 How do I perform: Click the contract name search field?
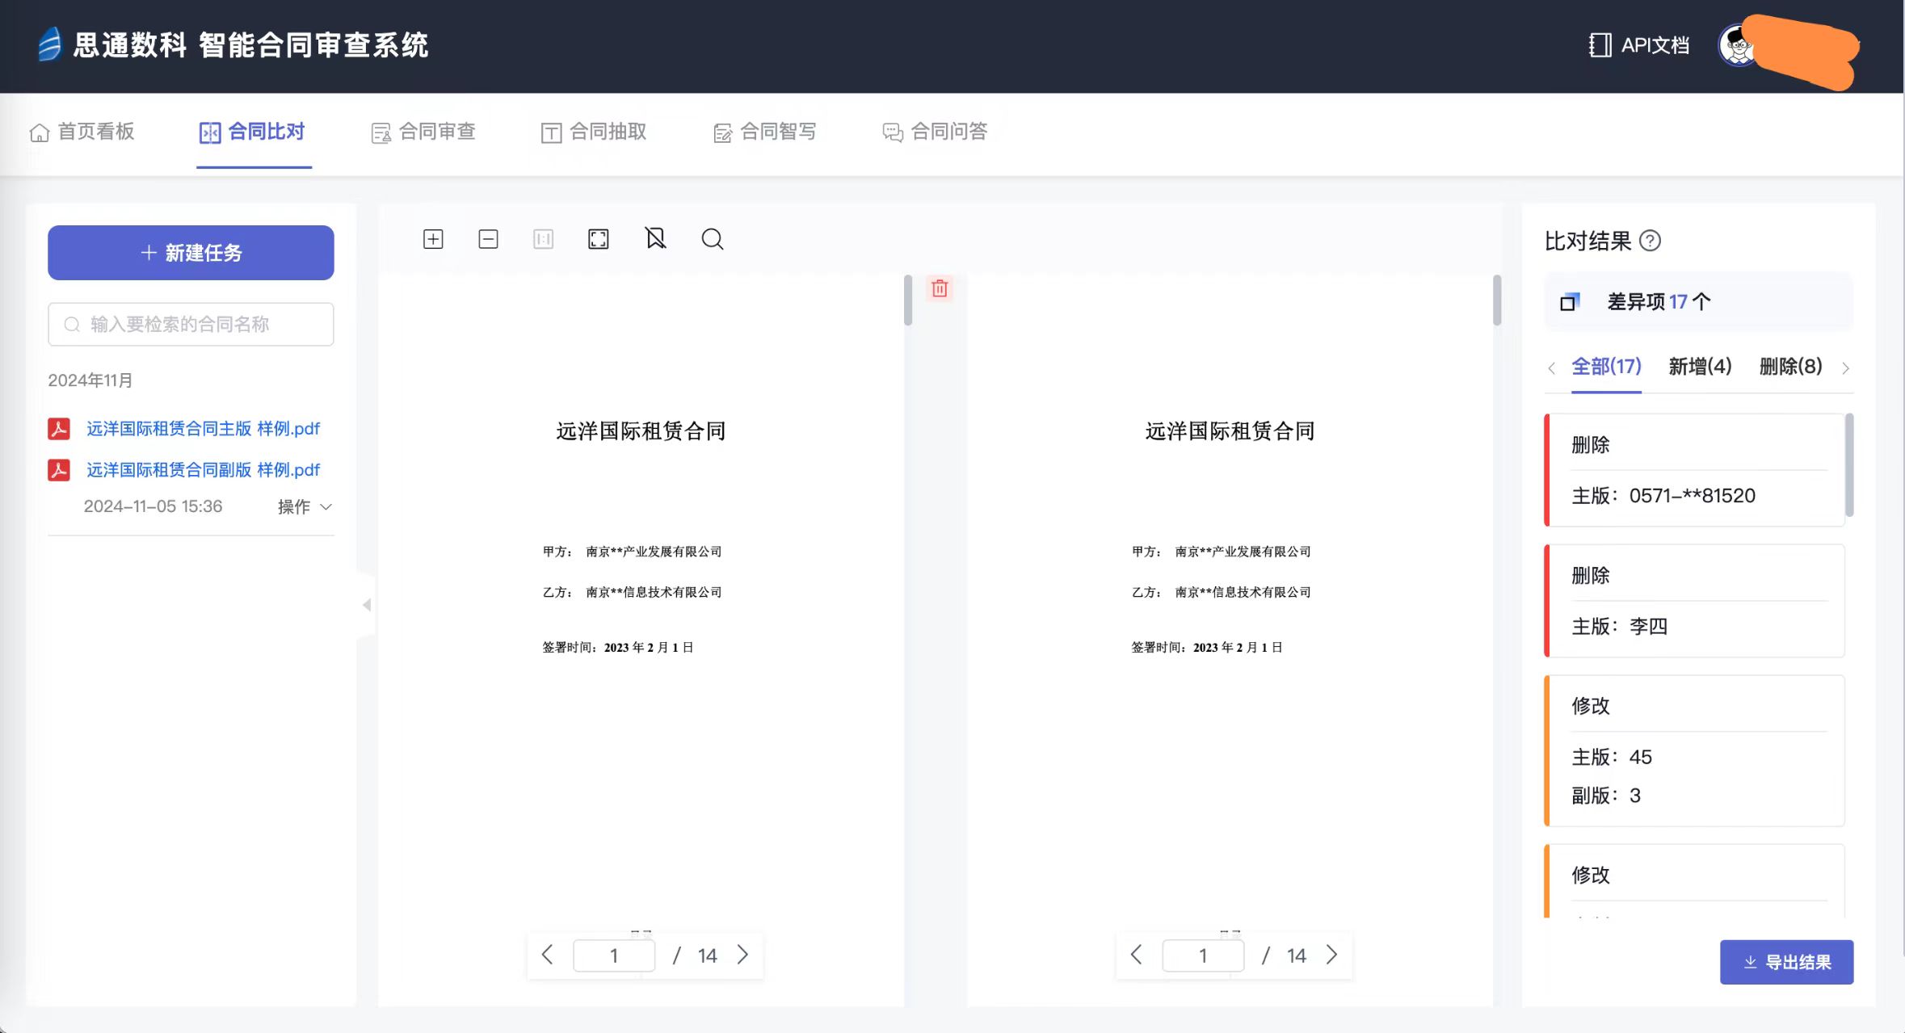pos(191,325)
